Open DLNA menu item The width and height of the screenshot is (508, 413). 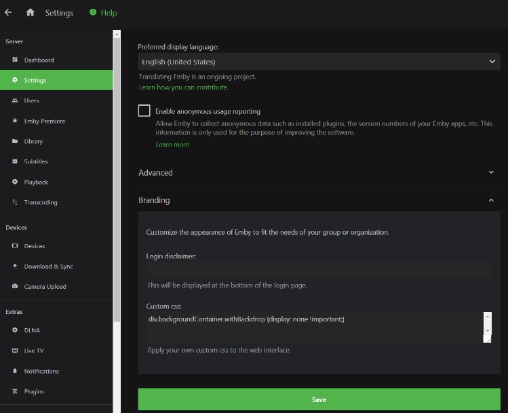(x=56, y=330)
